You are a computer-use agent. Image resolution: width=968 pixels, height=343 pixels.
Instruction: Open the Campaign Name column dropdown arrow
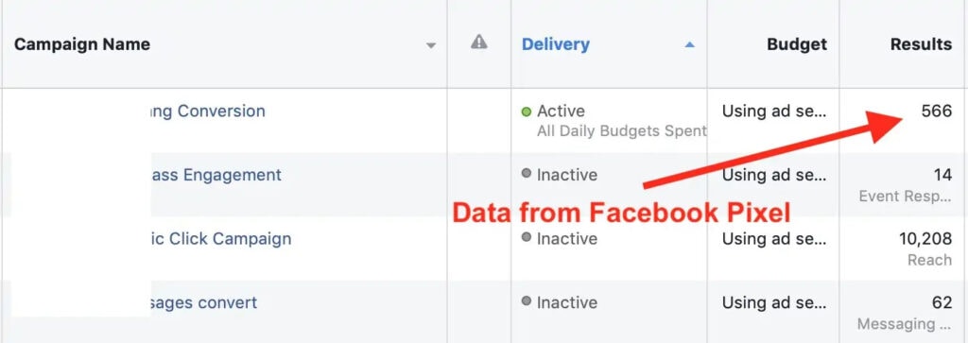coord(431,45)
